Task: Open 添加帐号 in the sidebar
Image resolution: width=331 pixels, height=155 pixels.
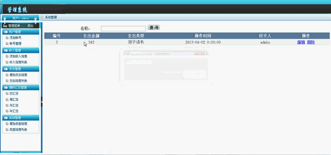Action: pyautogui.click(x=15, y=38)
